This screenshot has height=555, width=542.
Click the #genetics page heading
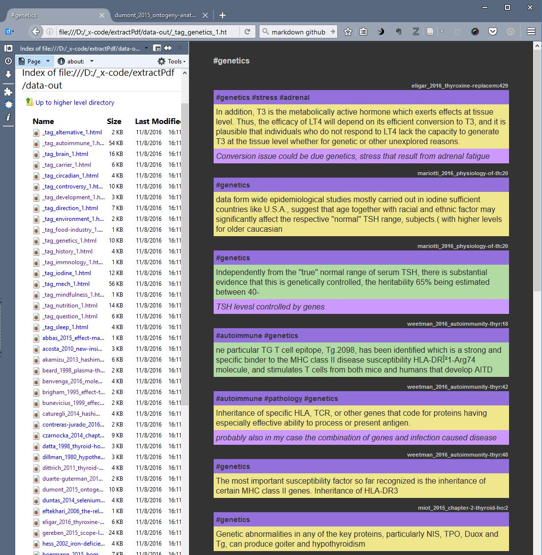[231, 61]
